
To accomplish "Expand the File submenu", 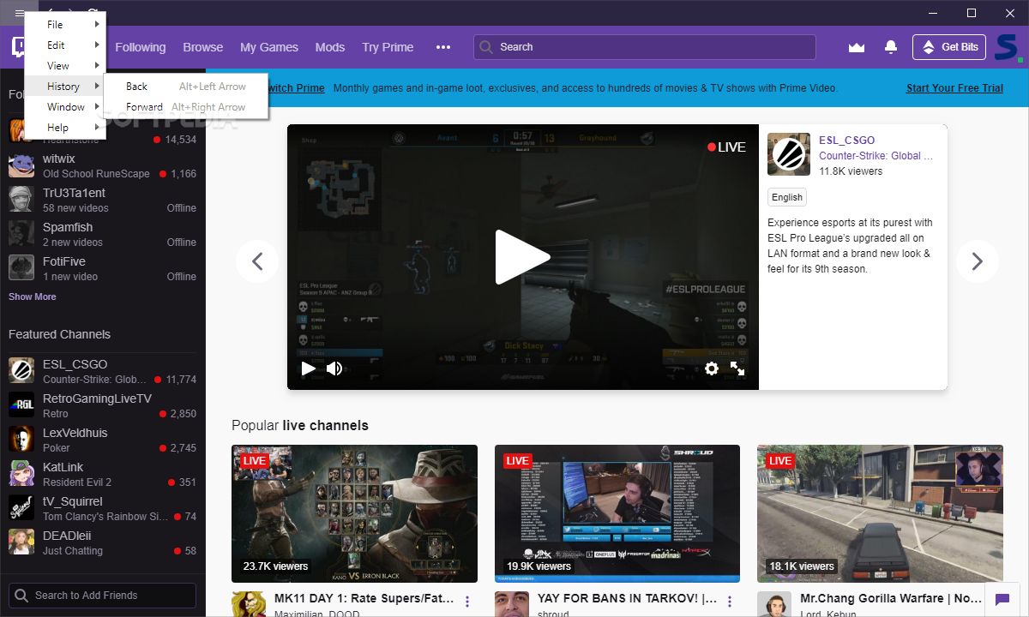I will point(65,24).
